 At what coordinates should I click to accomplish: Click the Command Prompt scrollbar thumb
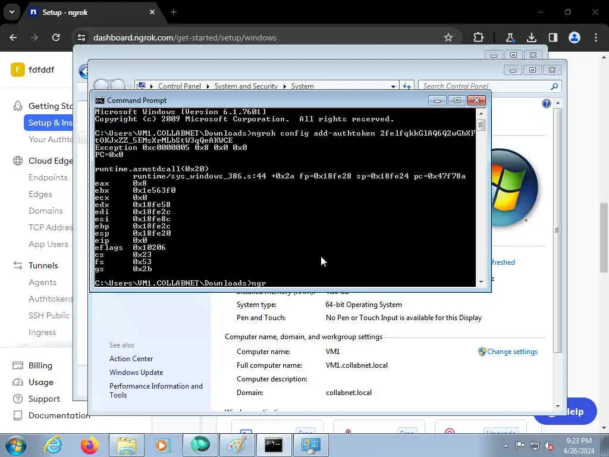[x=481, y=125]
